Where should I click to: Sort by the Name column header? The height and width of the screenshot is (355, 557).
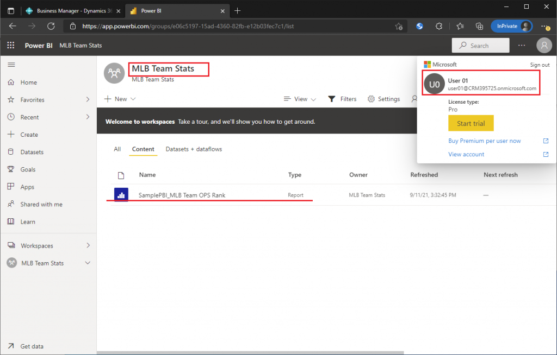pos(147,175)
